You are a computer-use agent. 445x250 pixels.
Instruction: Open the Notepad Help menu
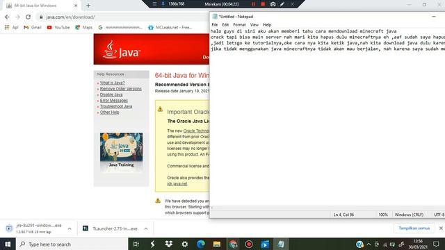pos(267,25)
